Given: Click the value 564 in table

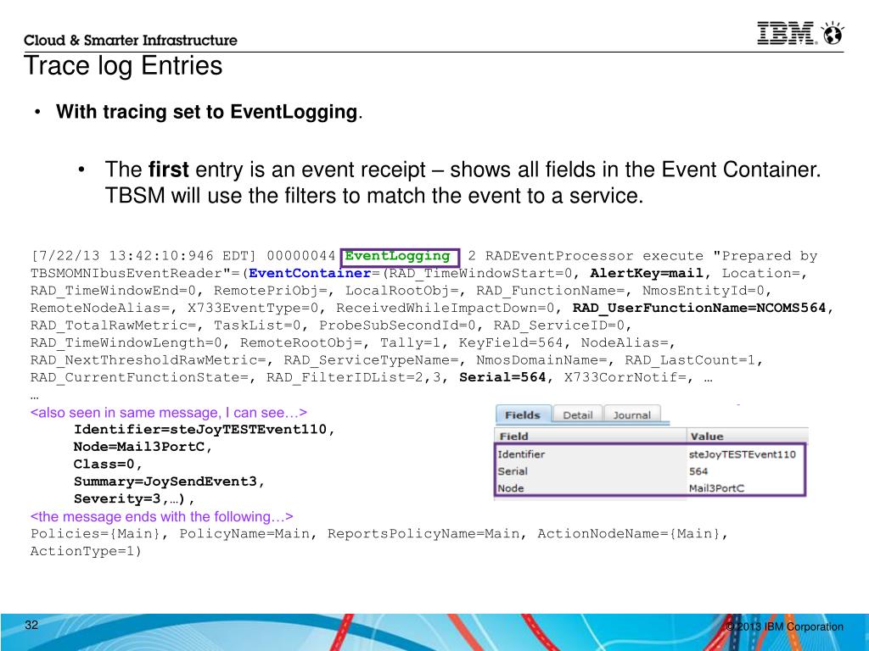Looking at the screenshot, I should pyautogui.click(x=698, y=471).
